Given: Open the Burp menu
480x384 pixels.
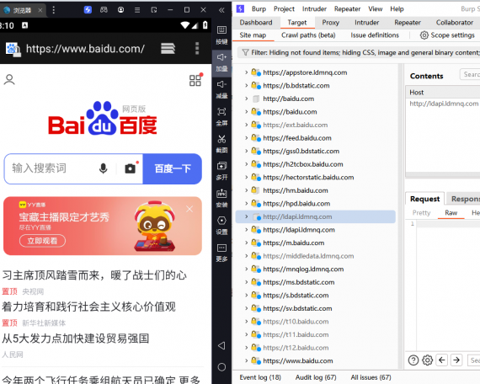Looking at the screenshot, I should click(259, 9).
